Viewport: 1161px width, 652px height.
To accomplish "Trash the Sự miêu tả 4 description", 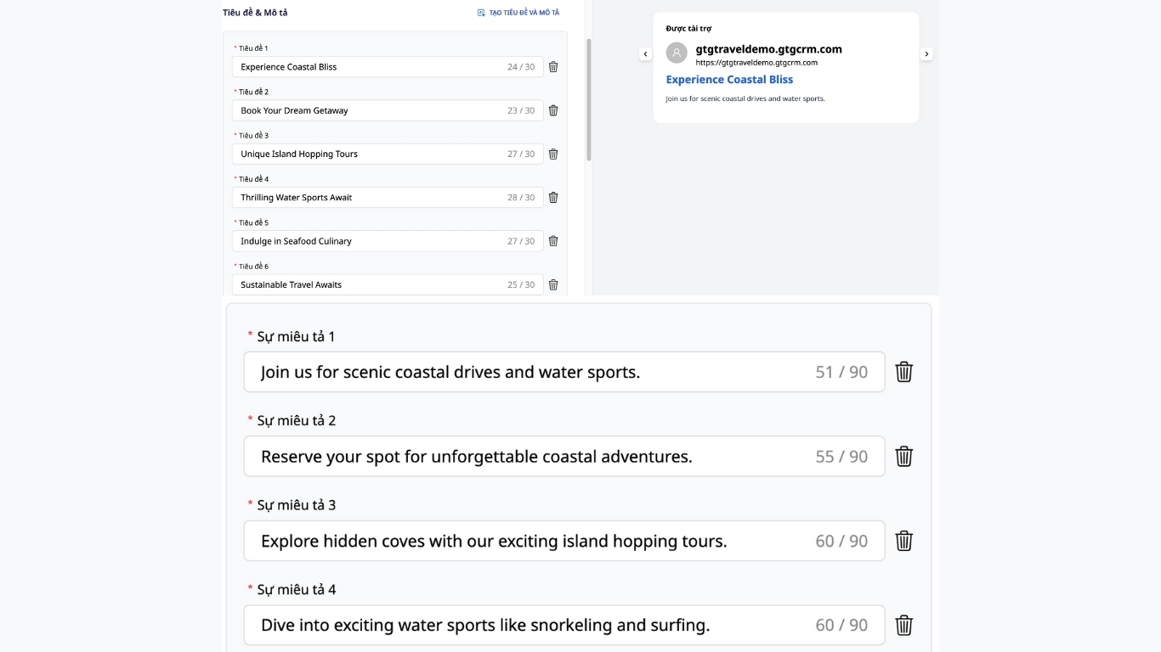I will (x=903, y=626).
